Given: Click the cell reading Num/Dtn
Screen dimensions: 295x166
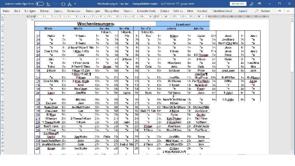Looking at the screenshot, I should (x=51, y=107).
